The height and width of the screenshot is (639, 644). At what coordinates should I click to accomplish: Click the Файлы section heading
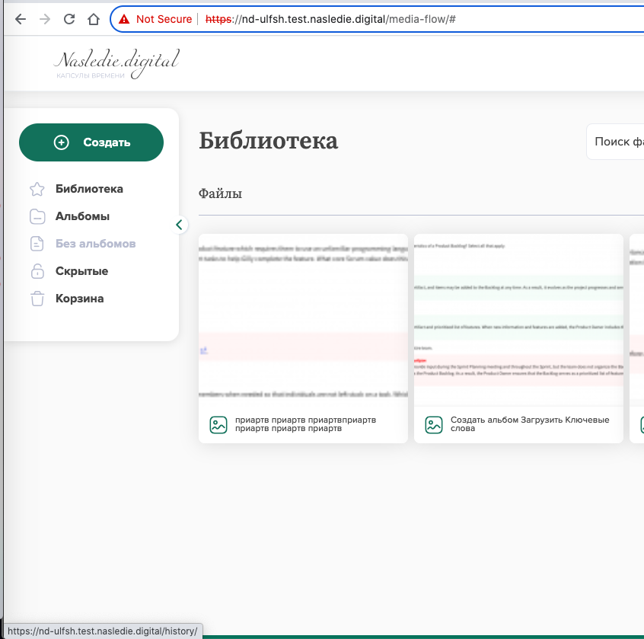point(220,193)
